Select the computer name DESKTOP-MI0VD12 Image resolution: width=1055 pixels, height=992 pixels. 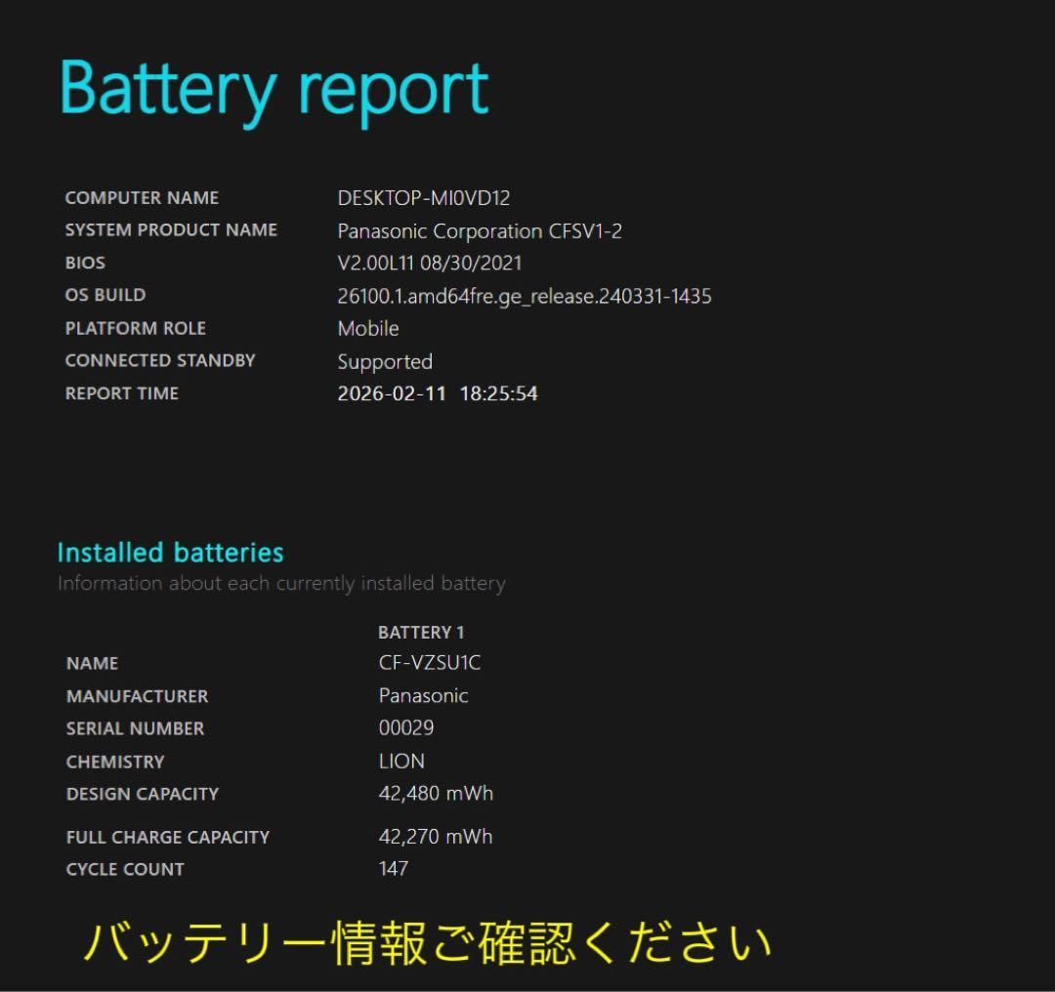point(420,198)
